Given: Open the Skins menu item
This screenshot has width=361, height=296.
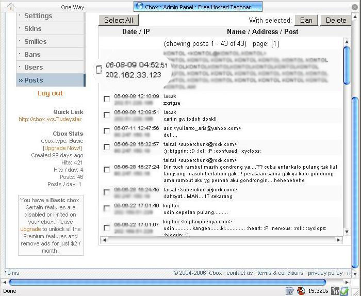Looking at the screenshot, I should 51,28.
